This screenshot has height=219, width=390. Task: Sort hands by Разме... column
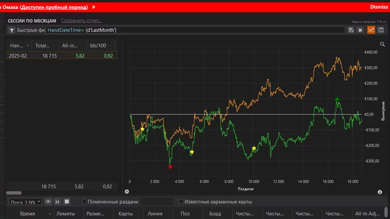pos(95,214)
